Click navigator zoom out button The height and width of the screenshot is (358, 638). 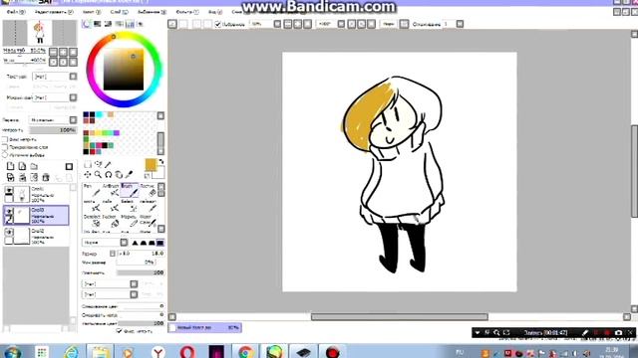[x=53, y=52]
